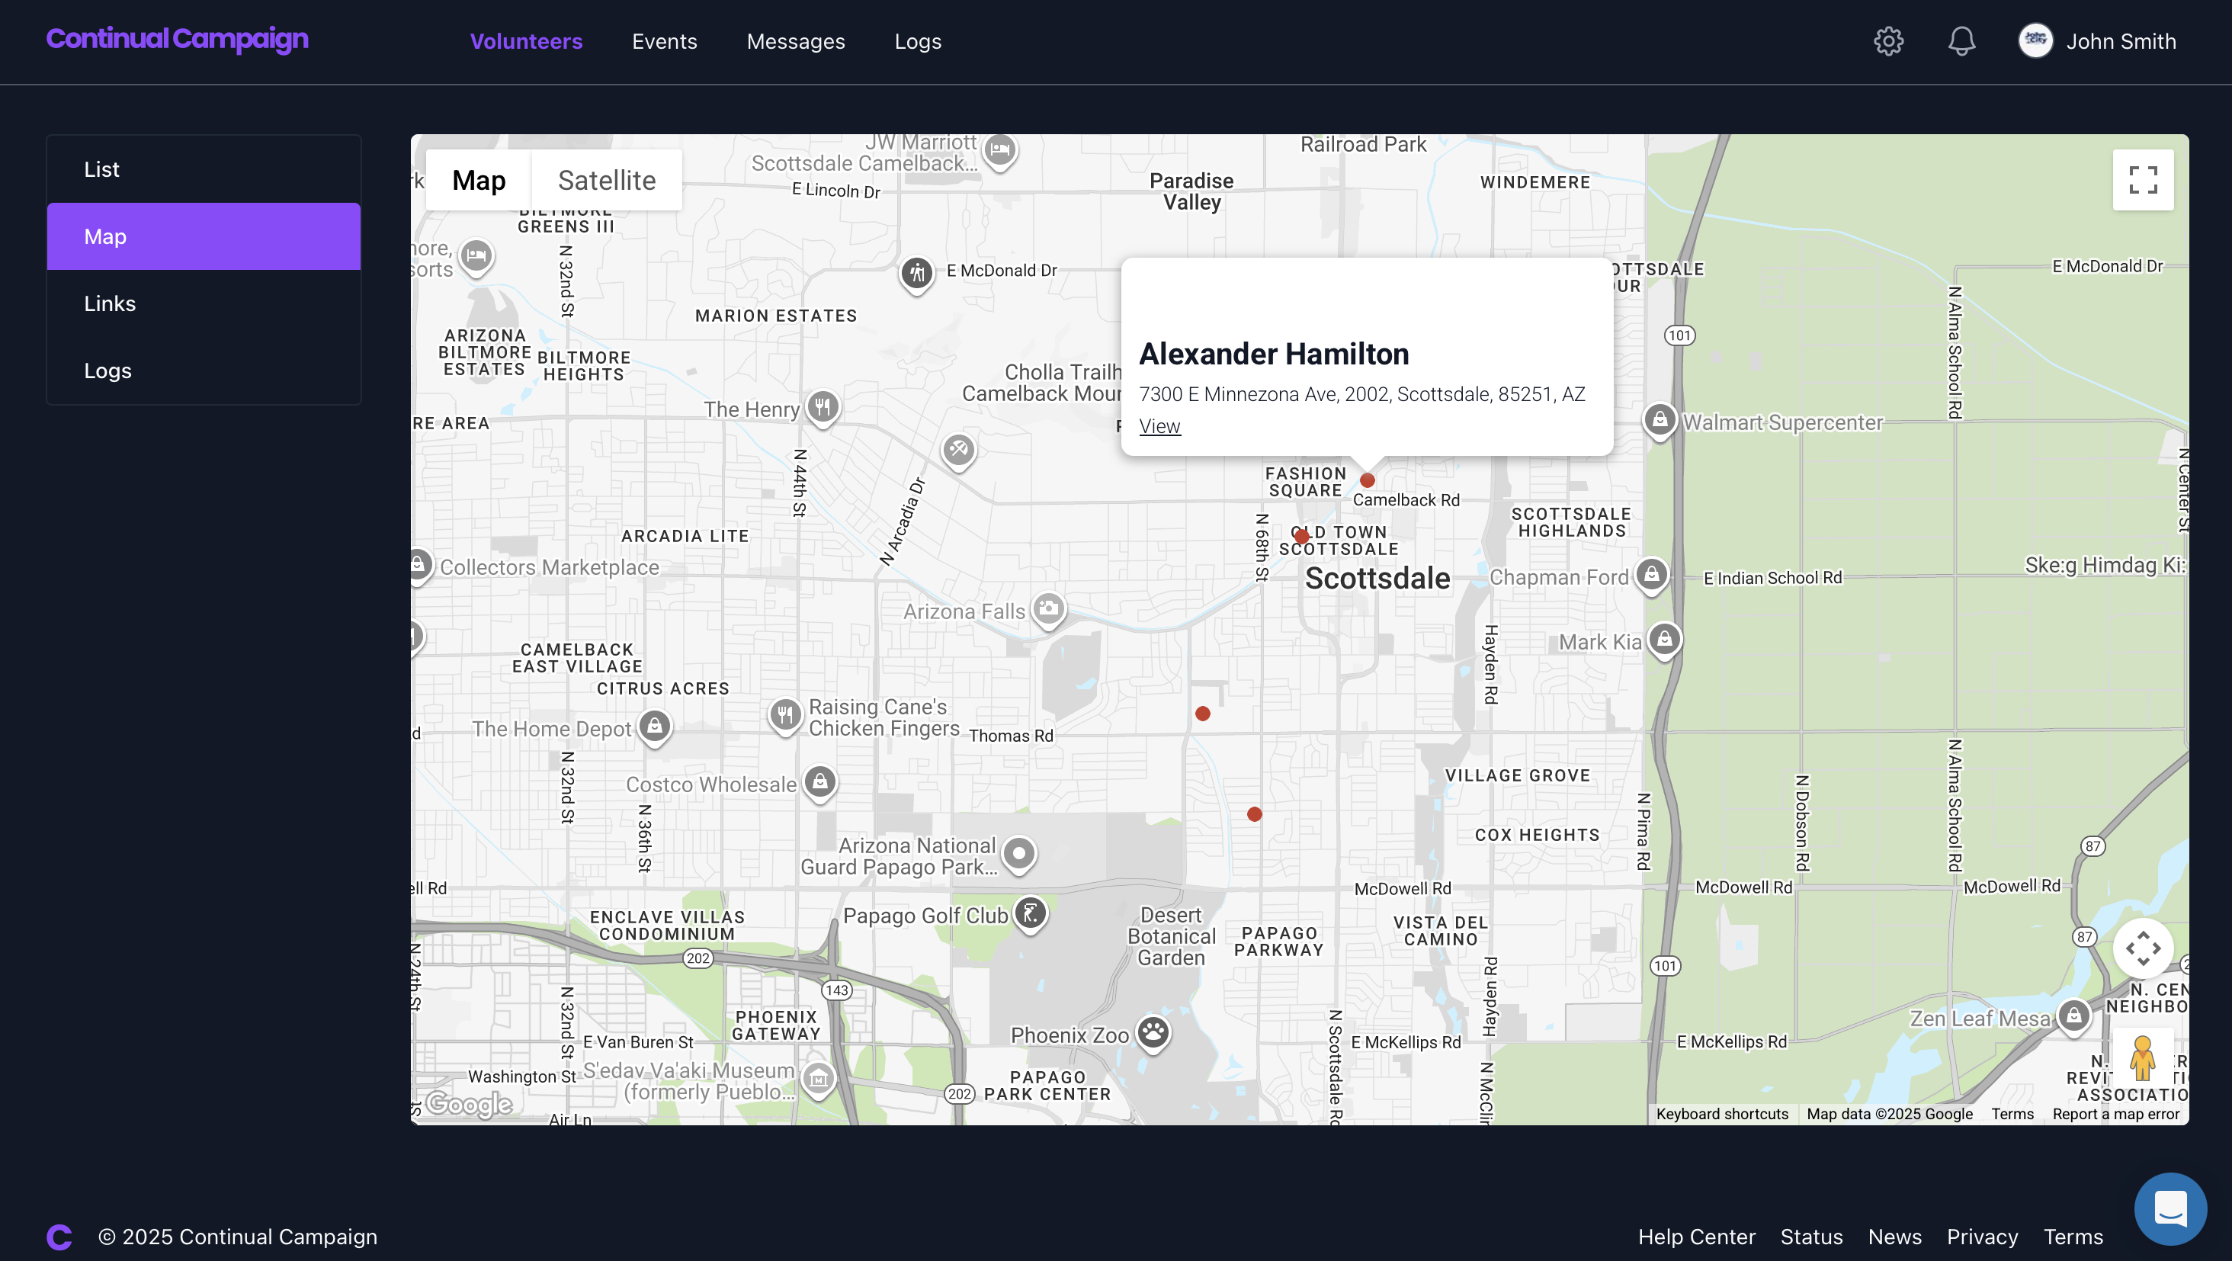The image size is (2232, 1261).
Task: View Alexander Hamilton's profile
Action: (1159, 425)
